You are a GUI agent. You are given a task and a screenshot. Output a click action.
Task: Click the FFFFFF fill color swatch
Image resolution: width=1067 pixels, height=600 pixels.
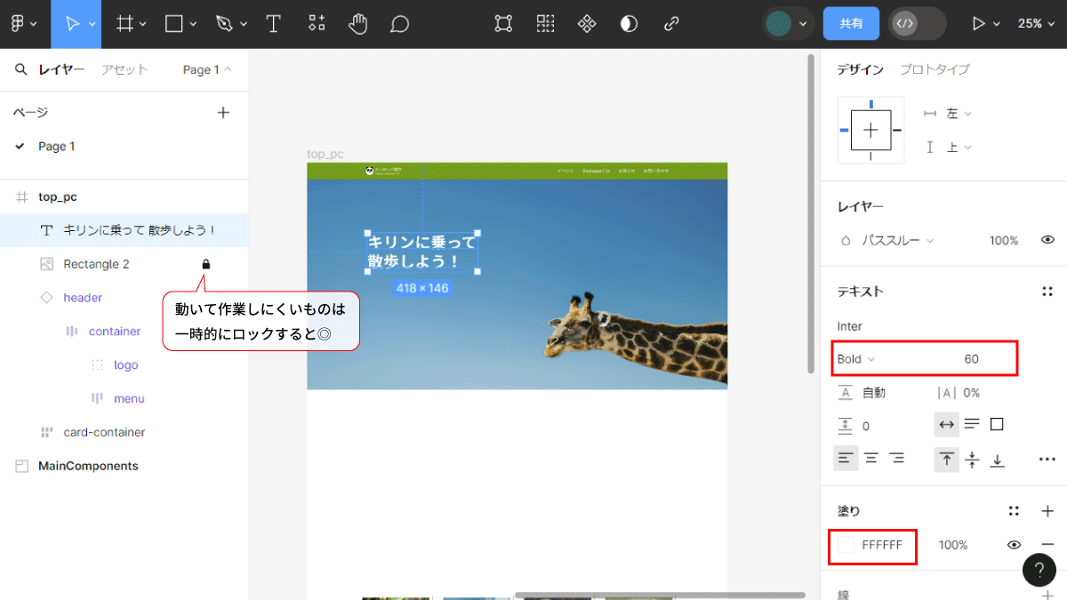[846, 545]
